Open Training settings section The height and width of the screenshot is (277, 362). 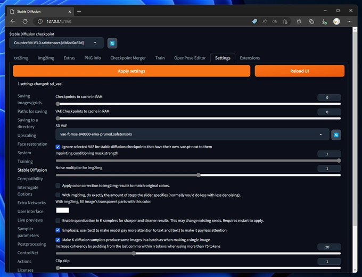pos(25,162)
